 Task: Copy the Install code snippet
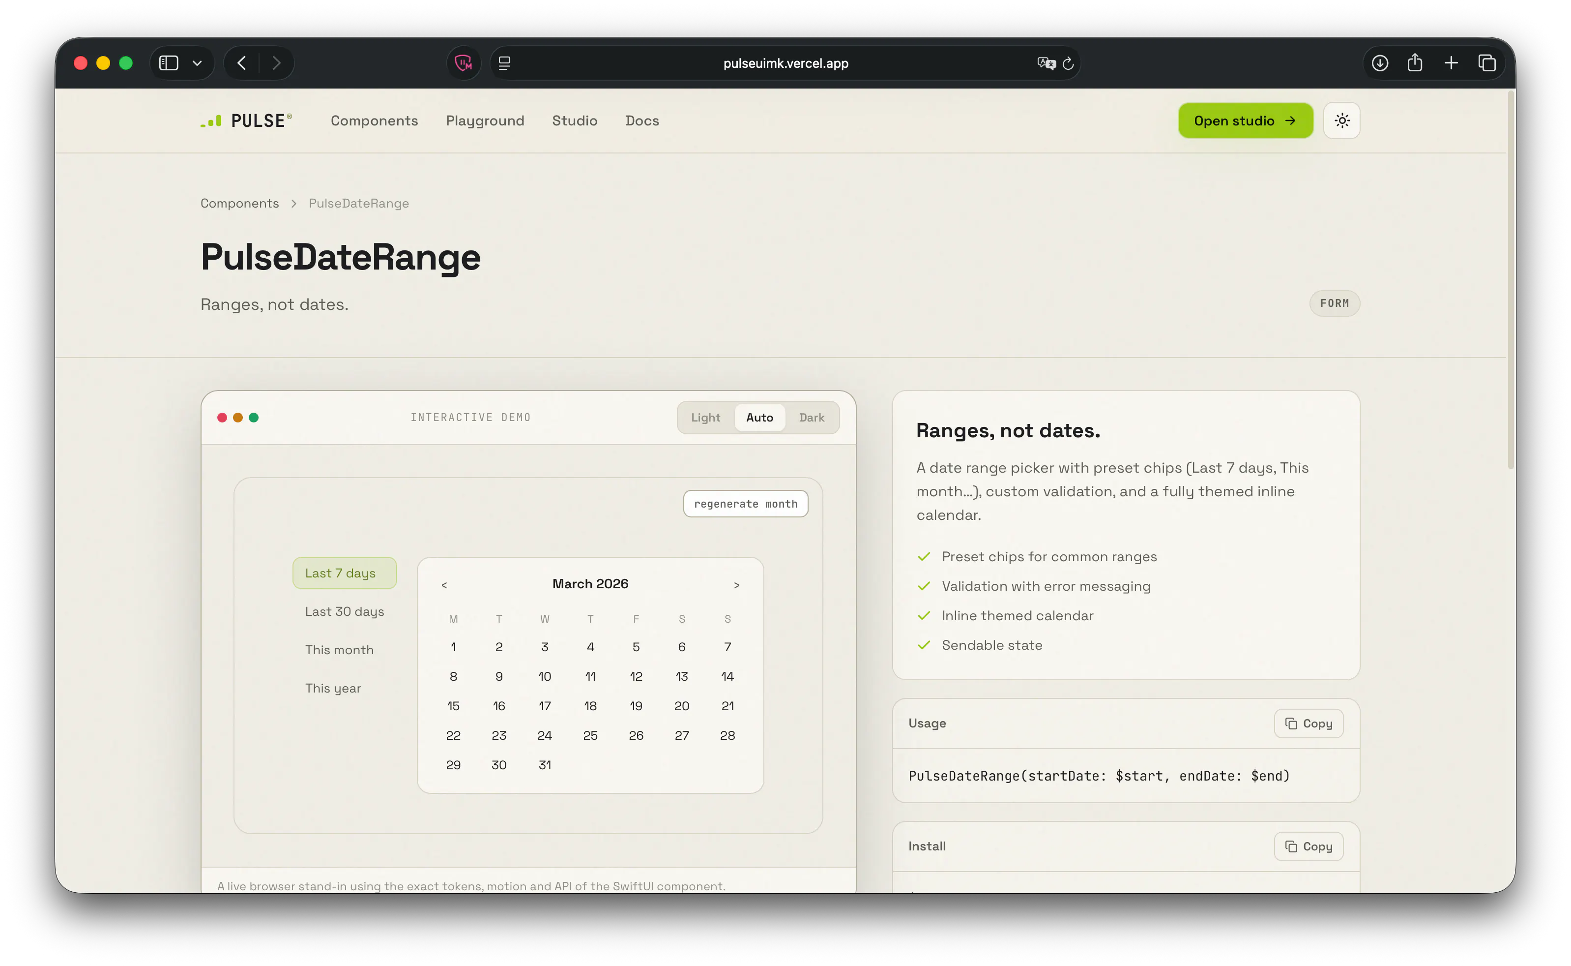coord(1308,846)
